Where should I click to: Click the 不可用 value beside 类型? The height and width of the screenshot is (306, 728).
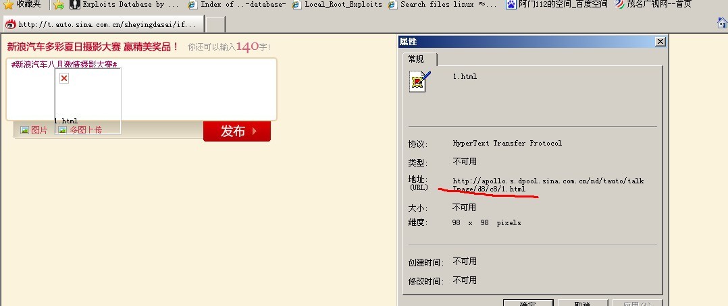[465, 162]
